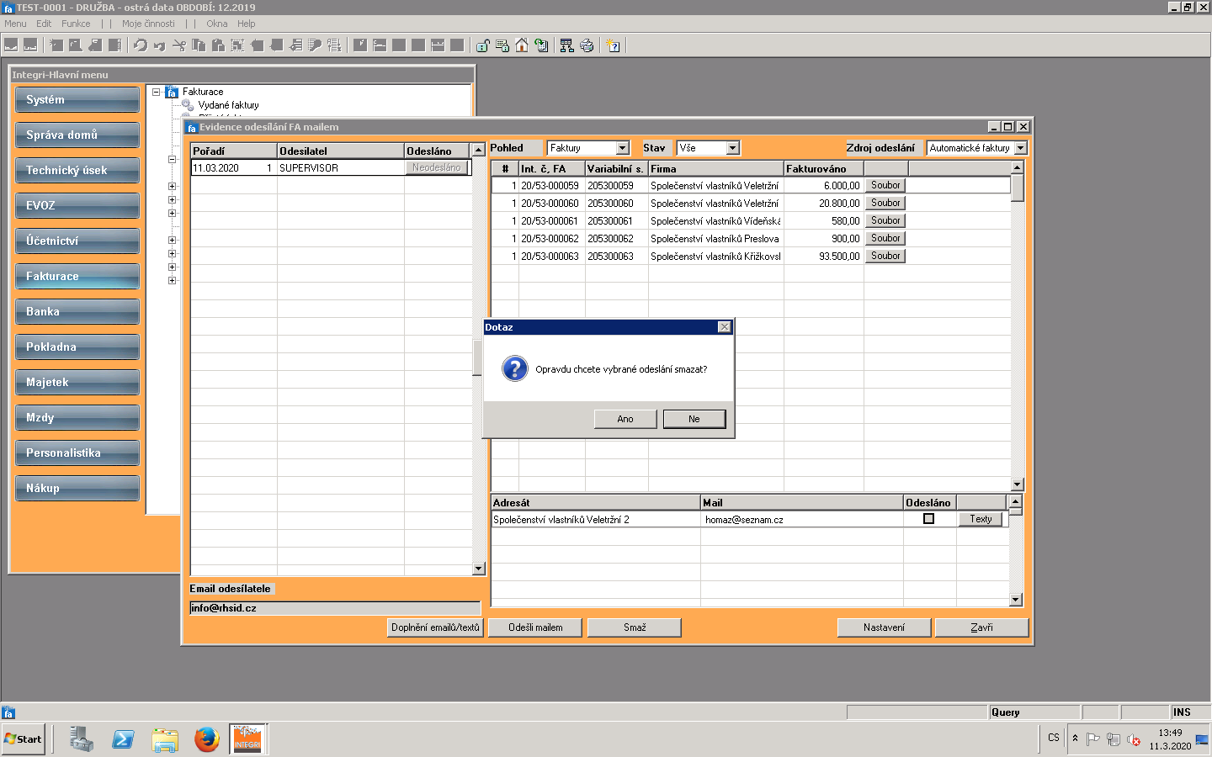Confirm deletion with the Ano button
The width and height of the screenshot is (1212, 757).
pyautogui.click(x=625, y=419)
